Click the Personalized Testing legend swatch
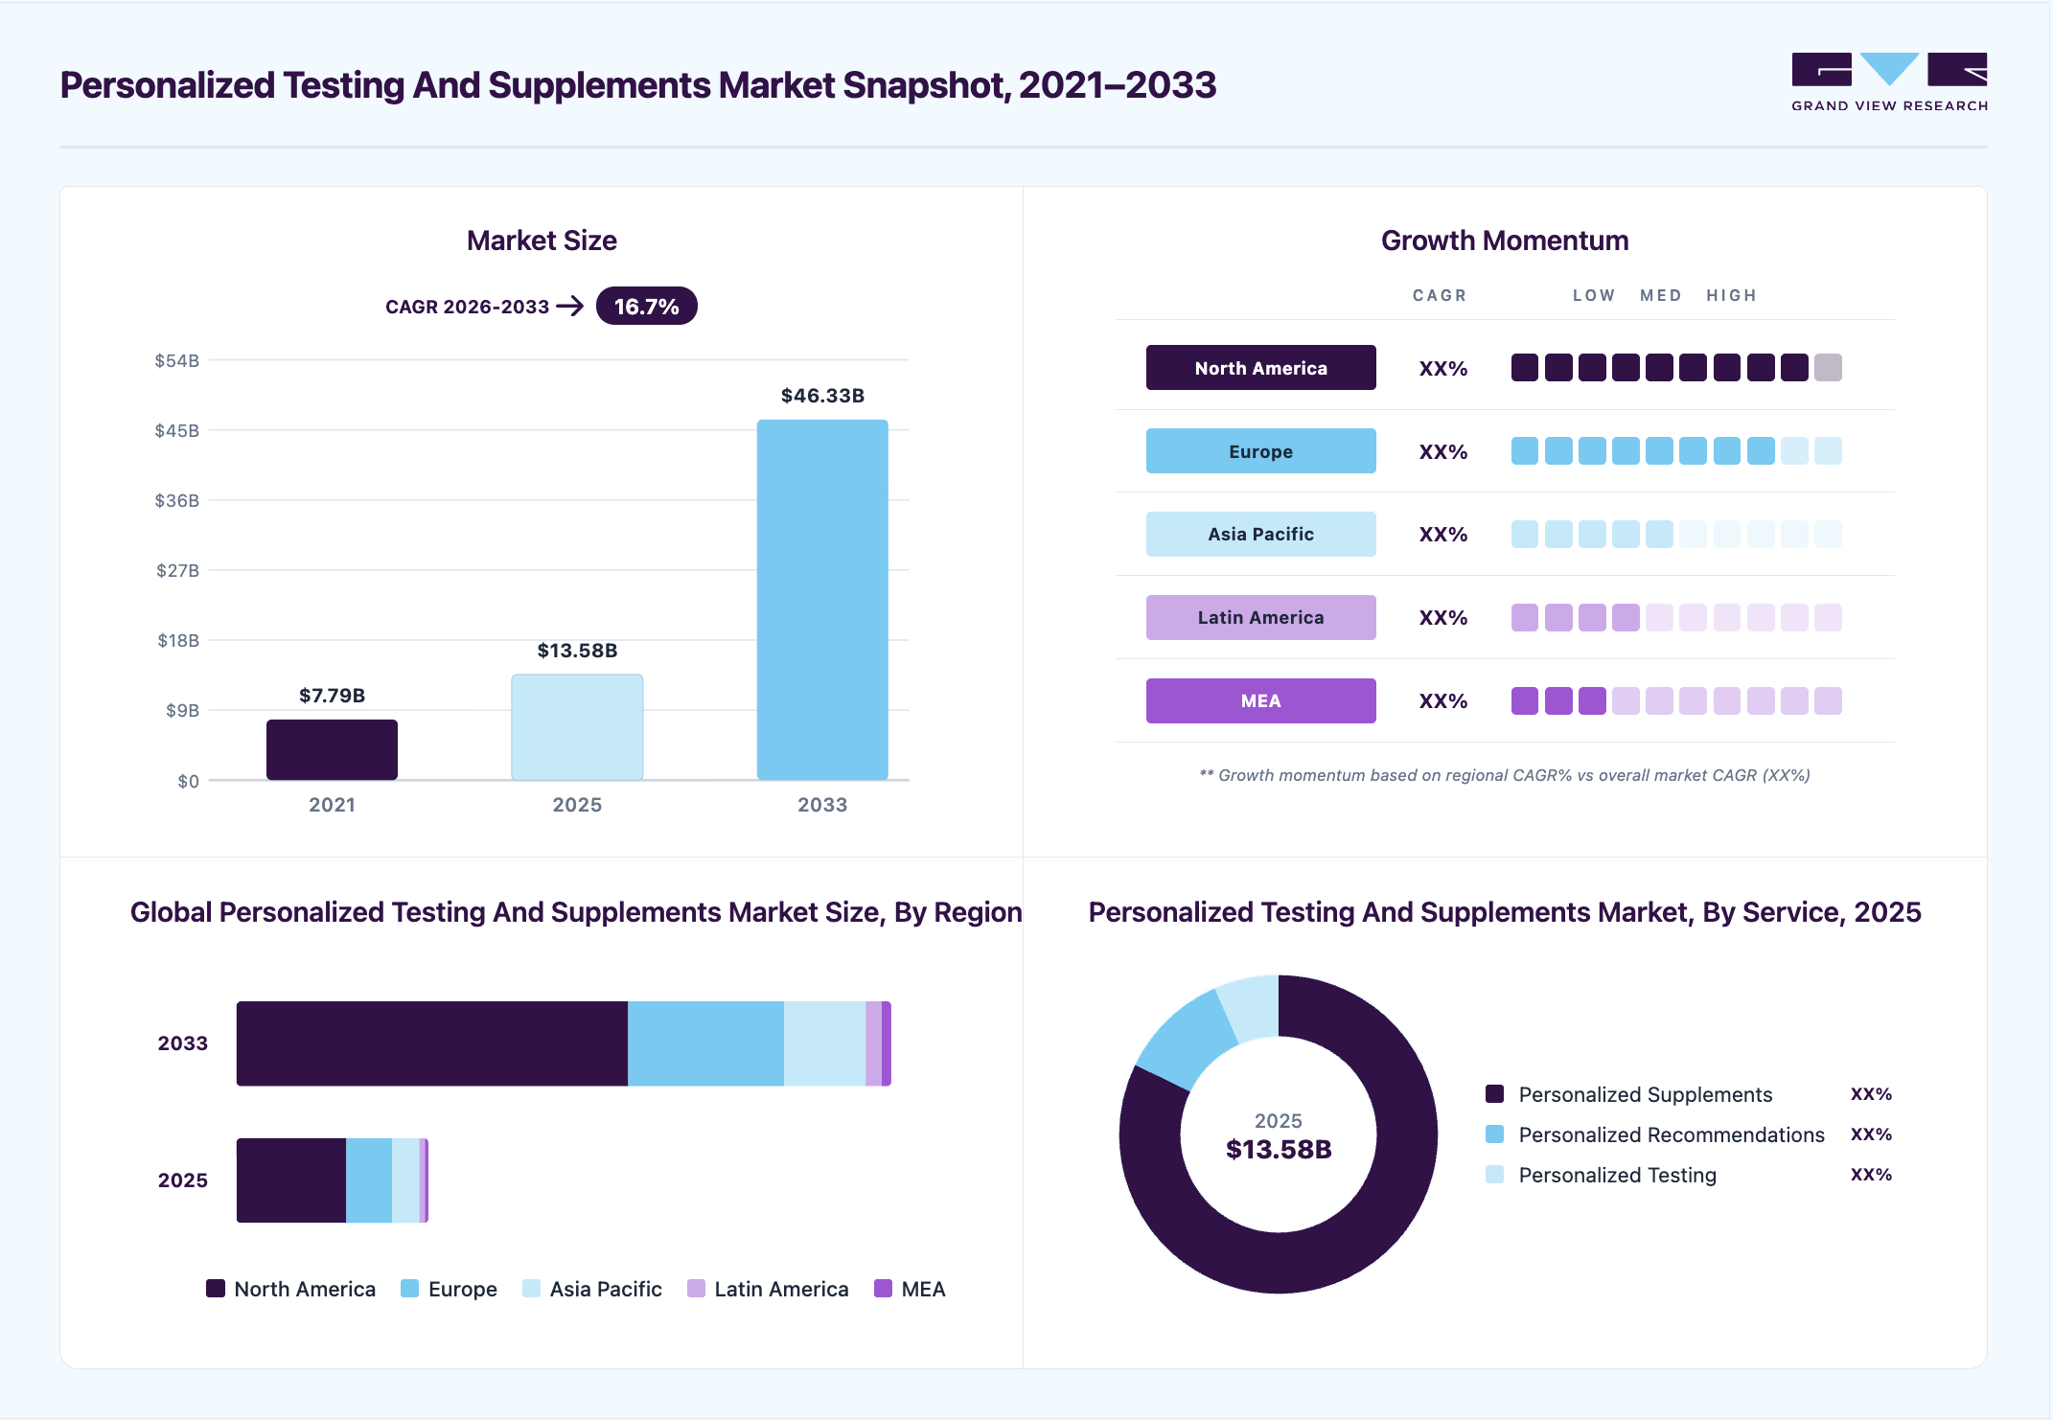 [1494, 1175]
